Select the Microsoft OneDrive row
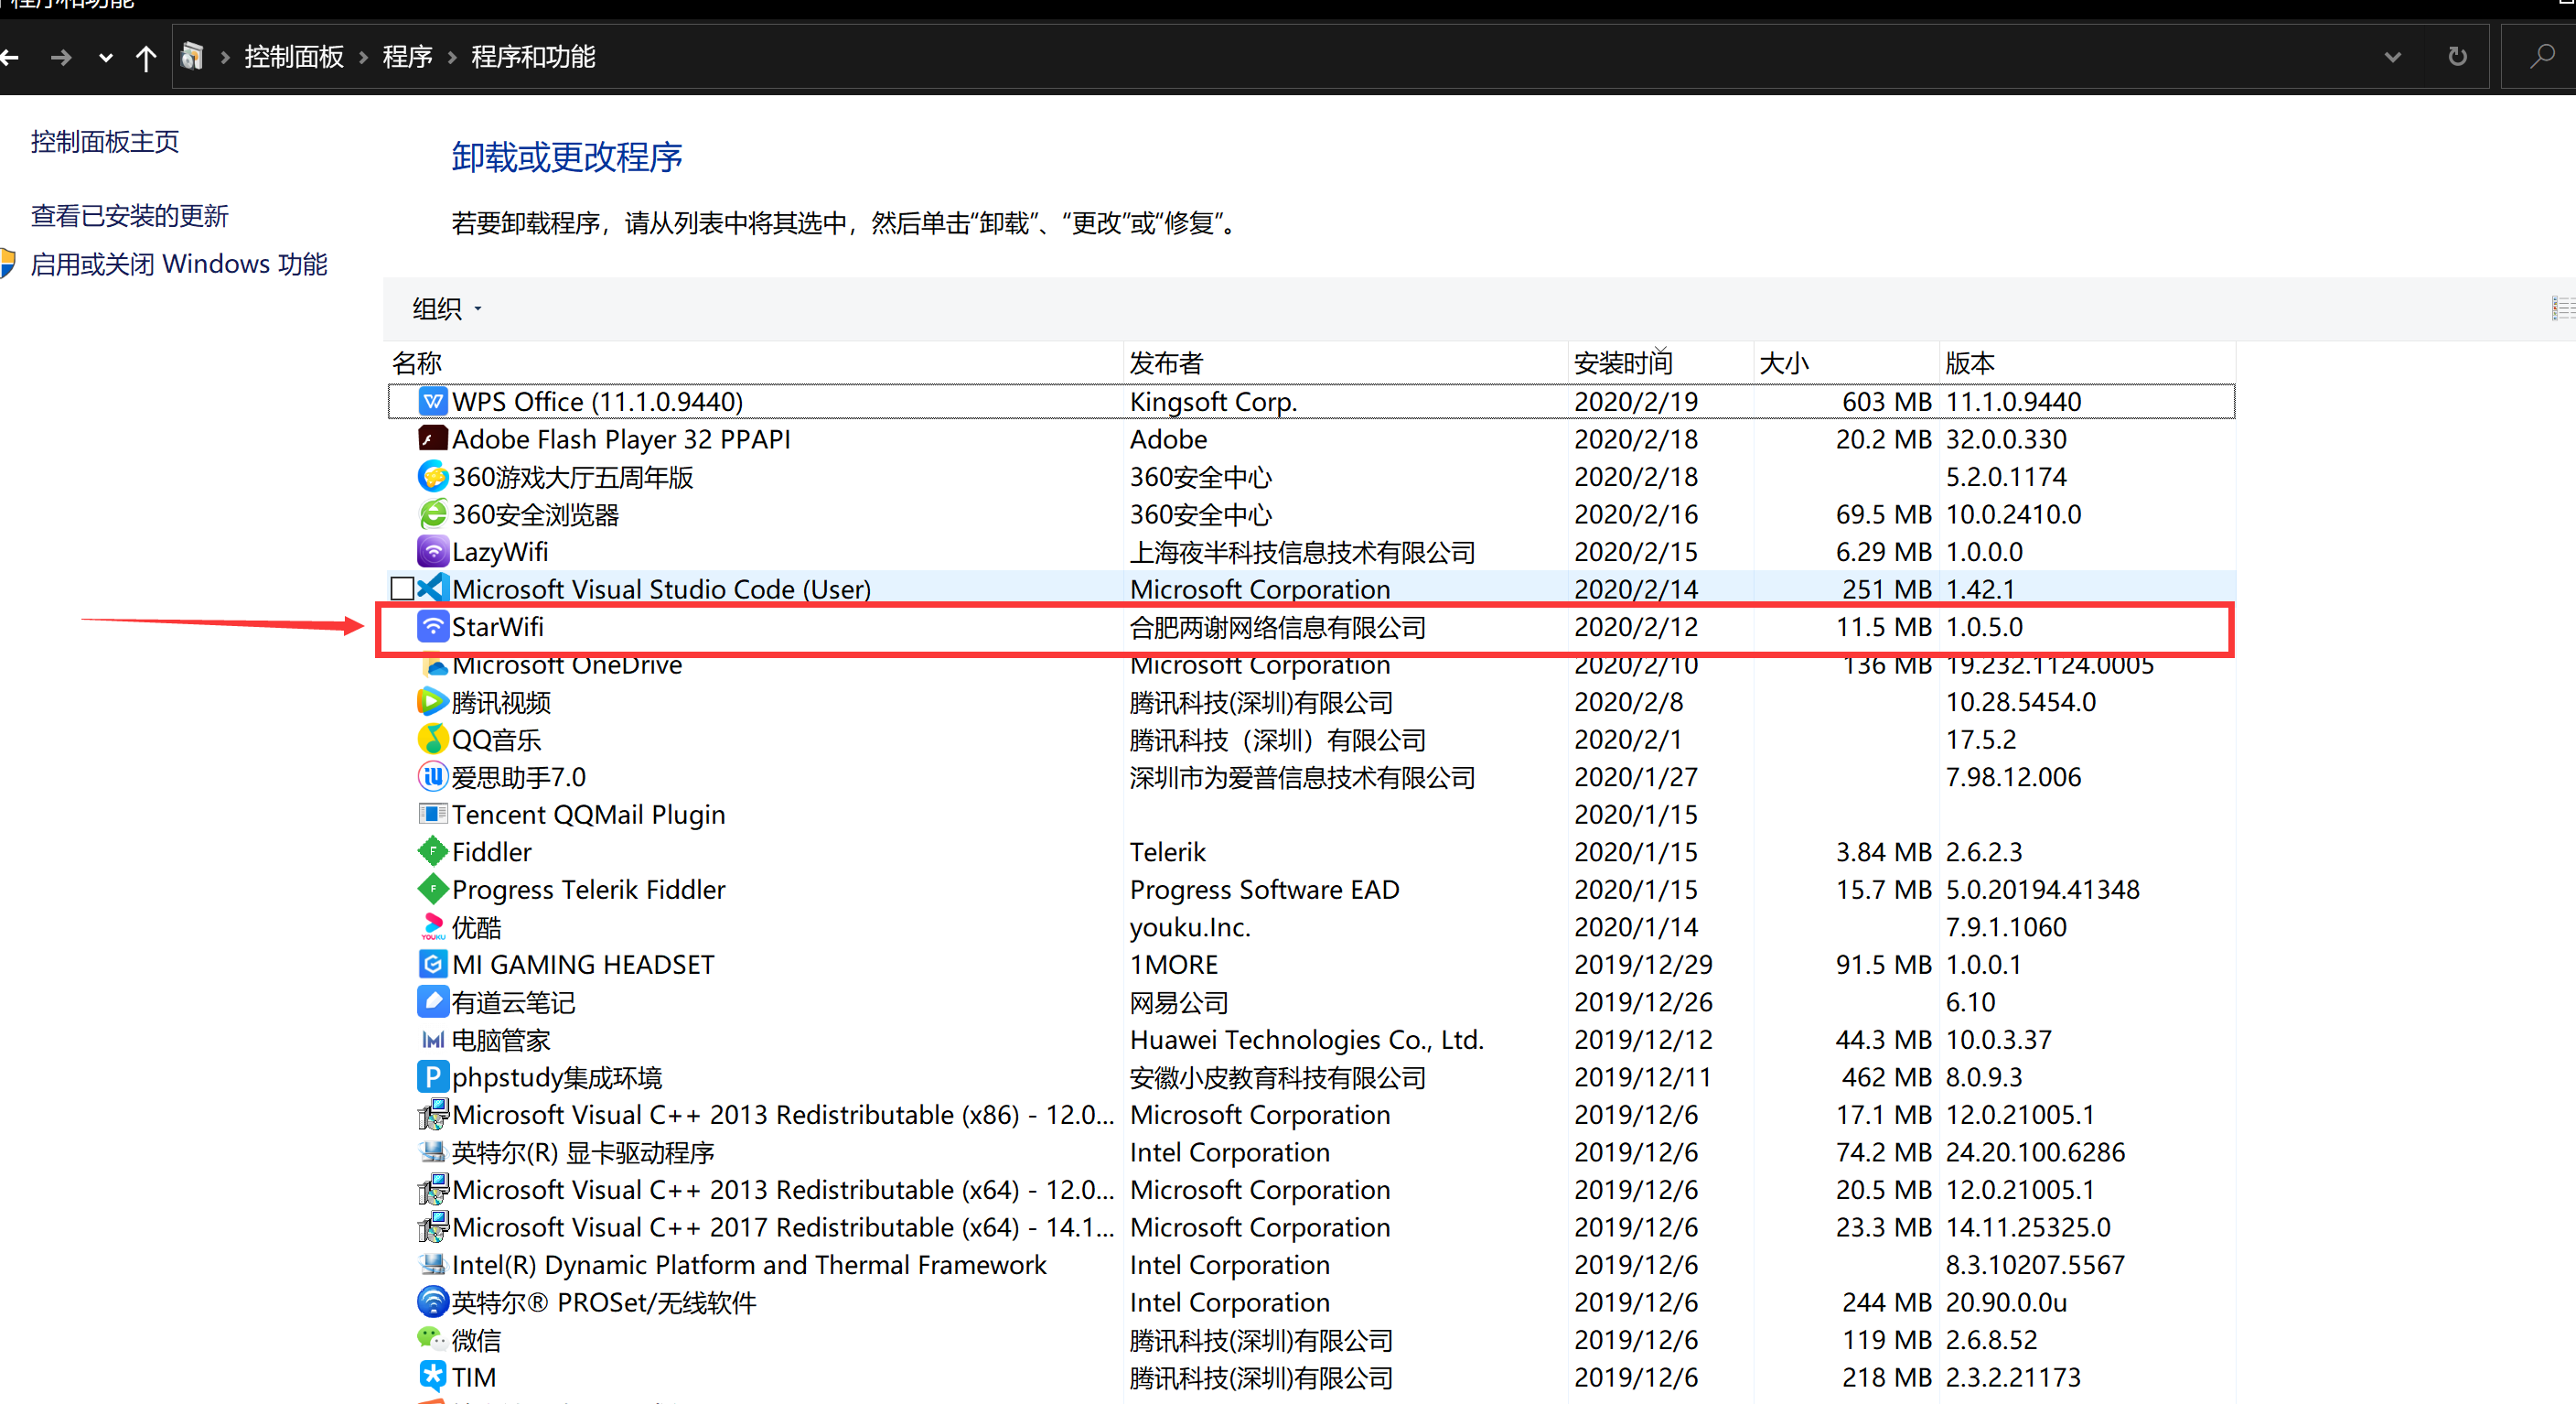2576x1404 pixels. click(x=1311, y=665)
